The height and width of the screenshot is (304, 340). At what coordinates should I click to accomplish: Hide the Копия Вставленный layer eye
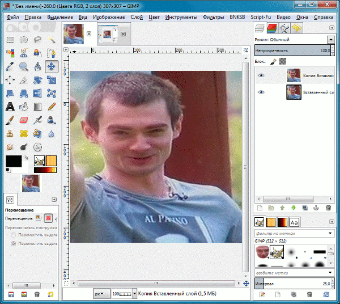(x=261, y=75)
